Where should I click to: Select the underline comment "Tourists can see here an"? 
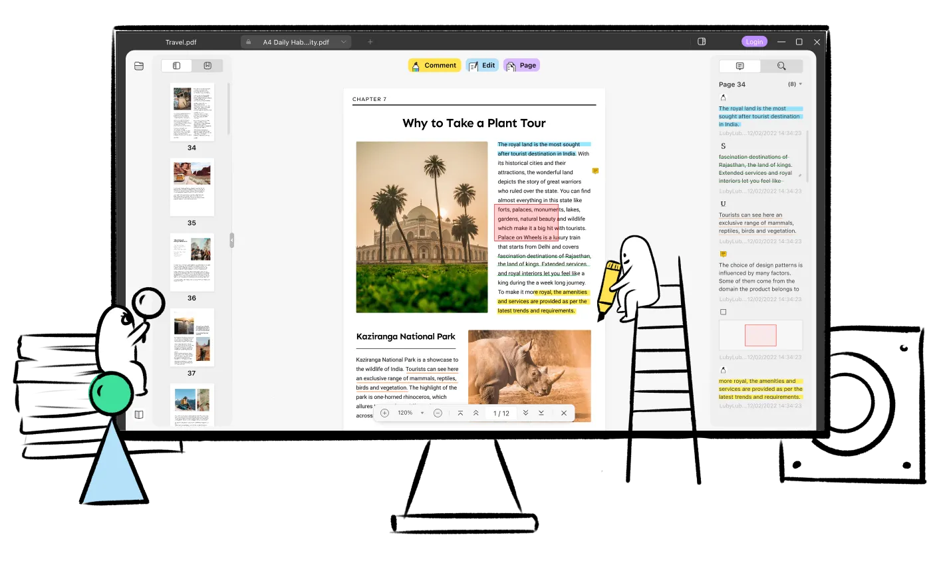(757, 223)
